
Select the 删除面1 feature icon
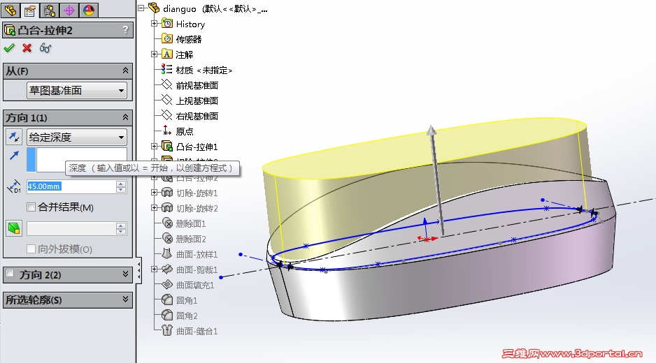pos(167,223)
